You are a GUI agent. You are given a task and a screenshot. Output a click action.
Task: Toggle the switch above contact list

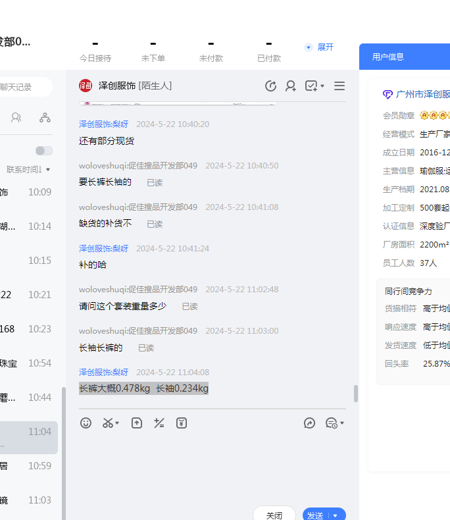[44, 151]
